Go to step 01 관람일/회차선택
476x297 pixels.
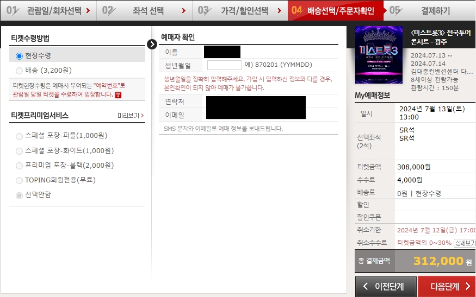(48, 11)
